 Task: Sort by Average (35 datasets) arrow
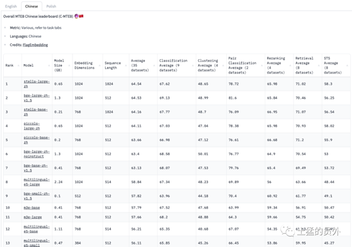click(154, 66)
